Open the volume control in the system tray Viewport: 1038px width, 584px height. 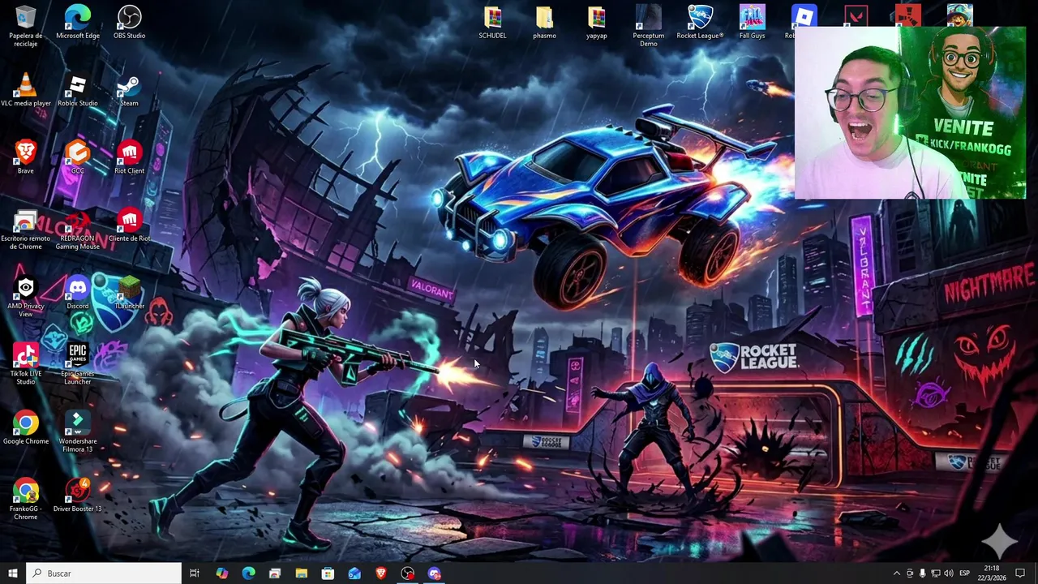948,573
